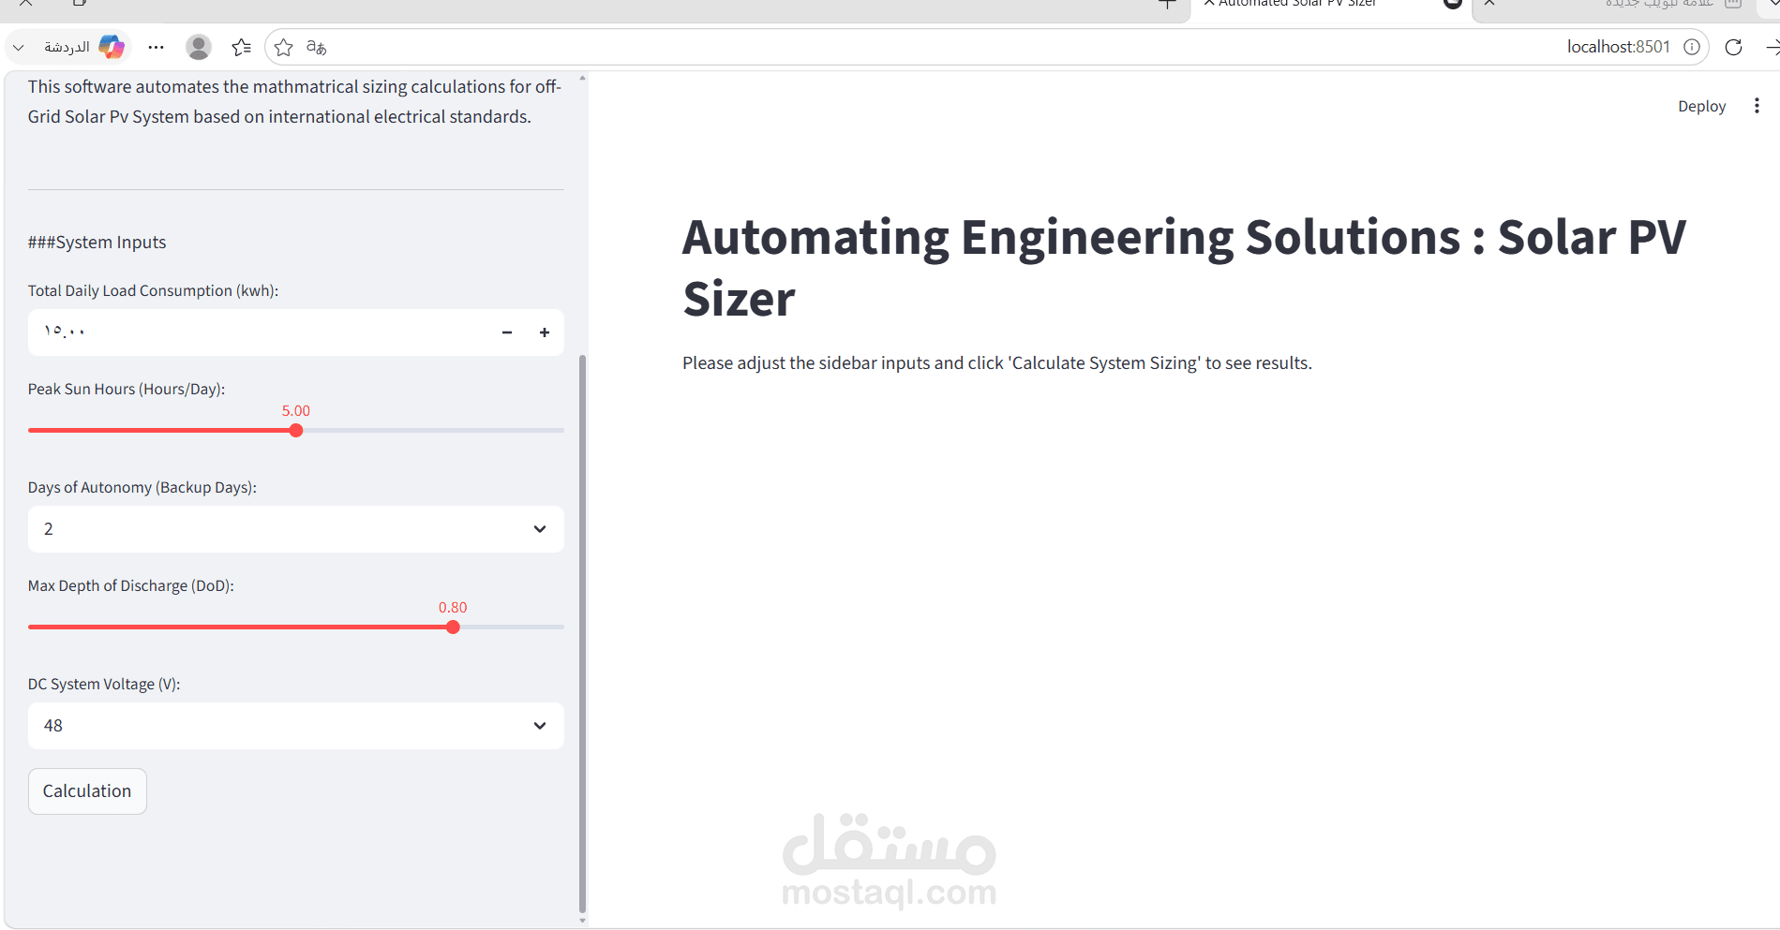Viewport: 1780px width, 930px height.
Task: Add page to favorites star icon
Action: point(284,47)
